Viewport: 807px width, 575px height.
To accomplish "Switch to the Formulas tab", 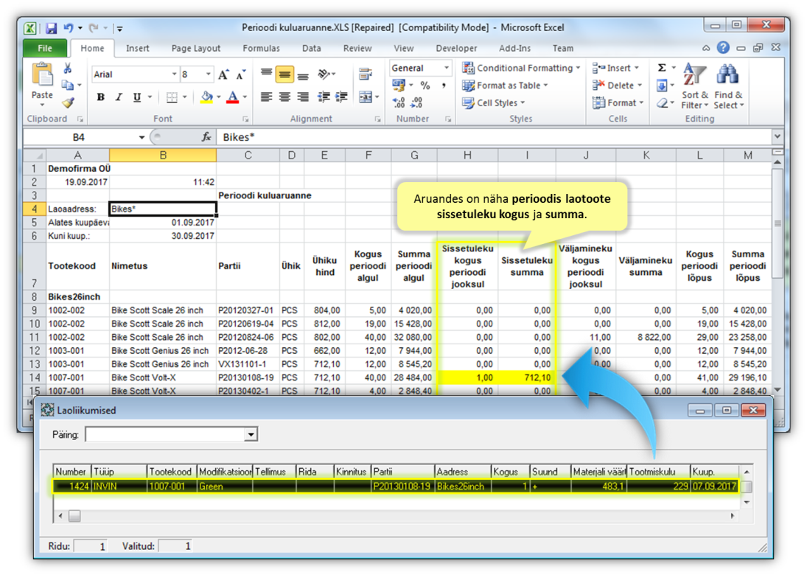I will point(261,49).
